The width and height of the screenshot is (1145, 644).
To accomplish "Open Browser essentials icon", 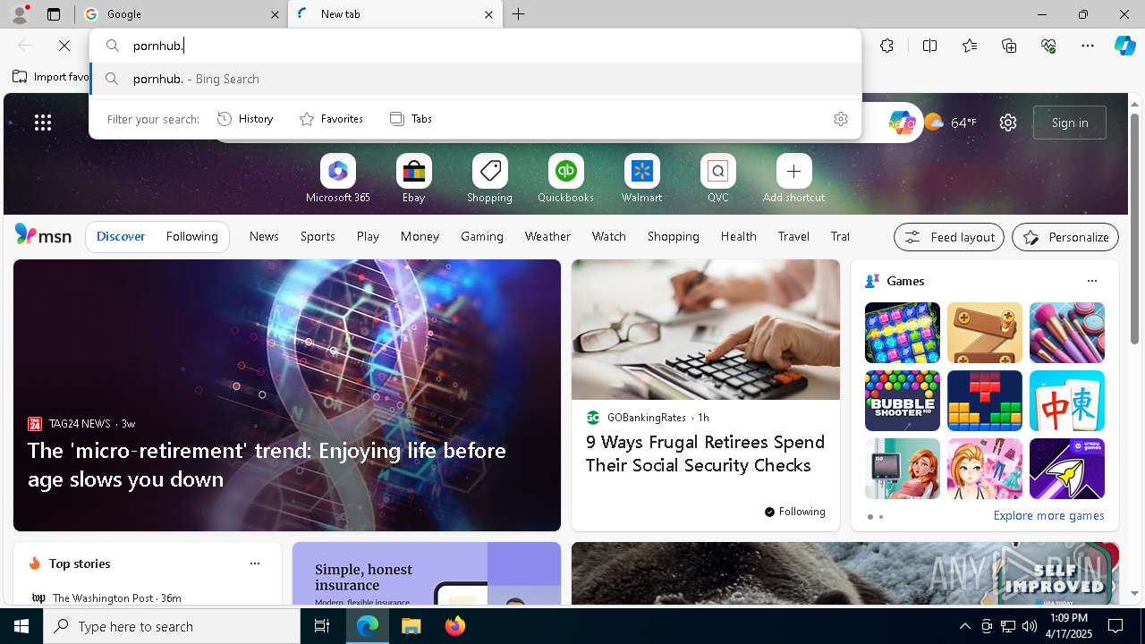I will tap(1048, 46).
